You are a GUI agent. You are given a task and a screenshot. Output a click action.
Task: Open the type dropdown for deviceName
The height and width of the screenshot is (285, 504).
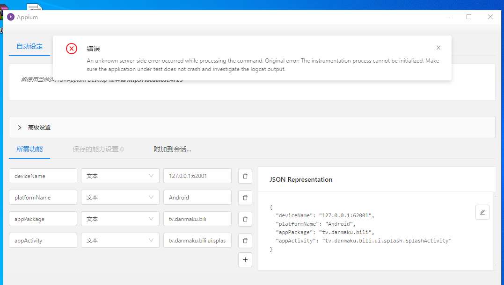point(120,176)
